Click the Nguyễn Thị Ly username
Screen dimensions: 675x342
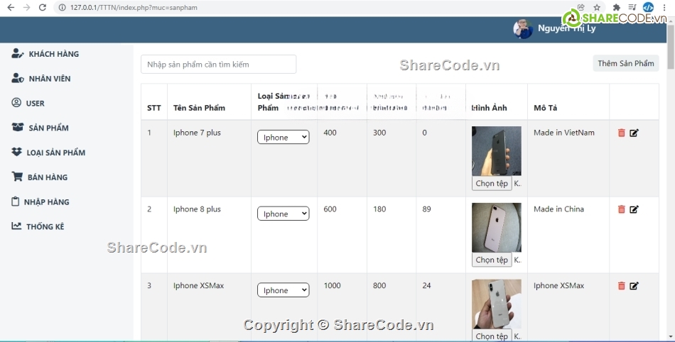click(x=566, y=28)
